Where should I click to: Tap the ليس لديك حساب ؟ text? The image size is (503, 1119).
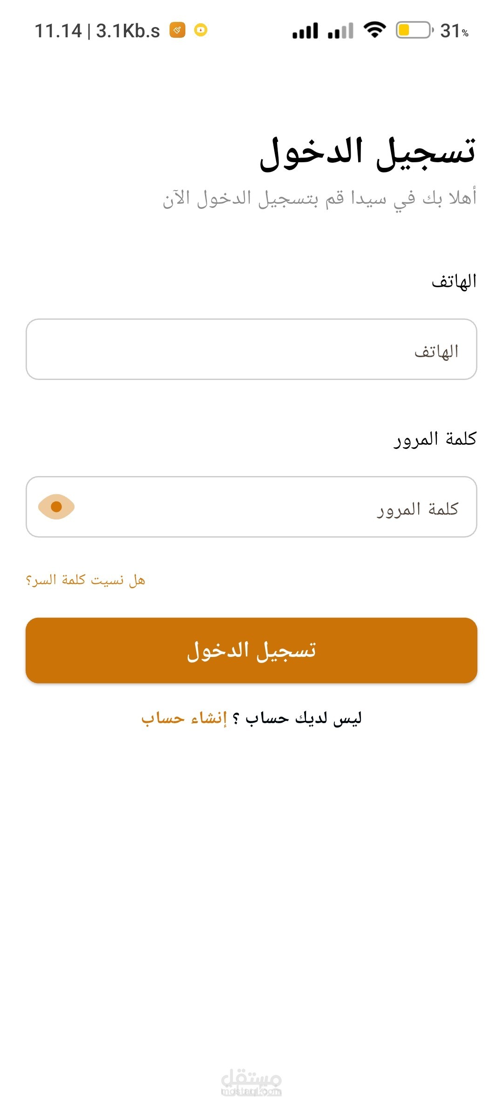297,718
